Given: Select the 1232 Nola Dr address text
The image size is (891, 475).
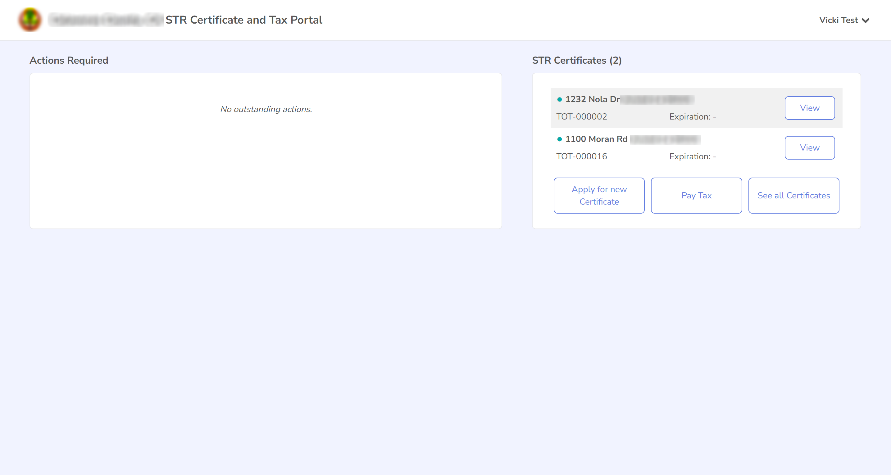Looking at the screenshot, I should (592, 99).
